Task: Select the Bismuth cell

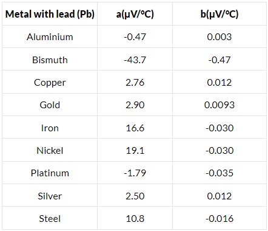Action: point(50,60)
